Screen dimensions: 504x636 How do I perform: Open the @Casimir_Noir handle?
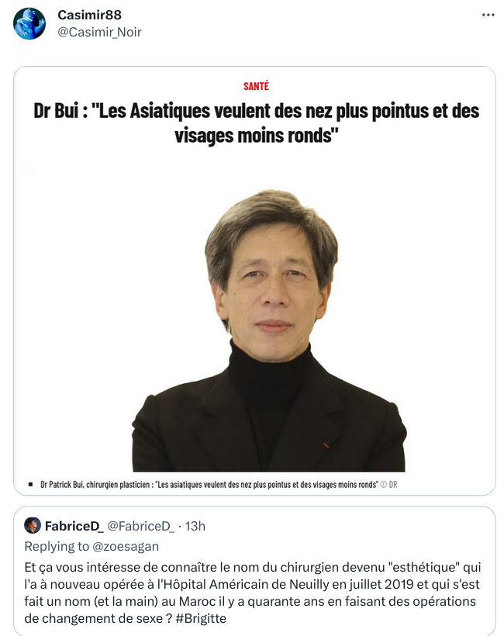(x=99, y=32)
